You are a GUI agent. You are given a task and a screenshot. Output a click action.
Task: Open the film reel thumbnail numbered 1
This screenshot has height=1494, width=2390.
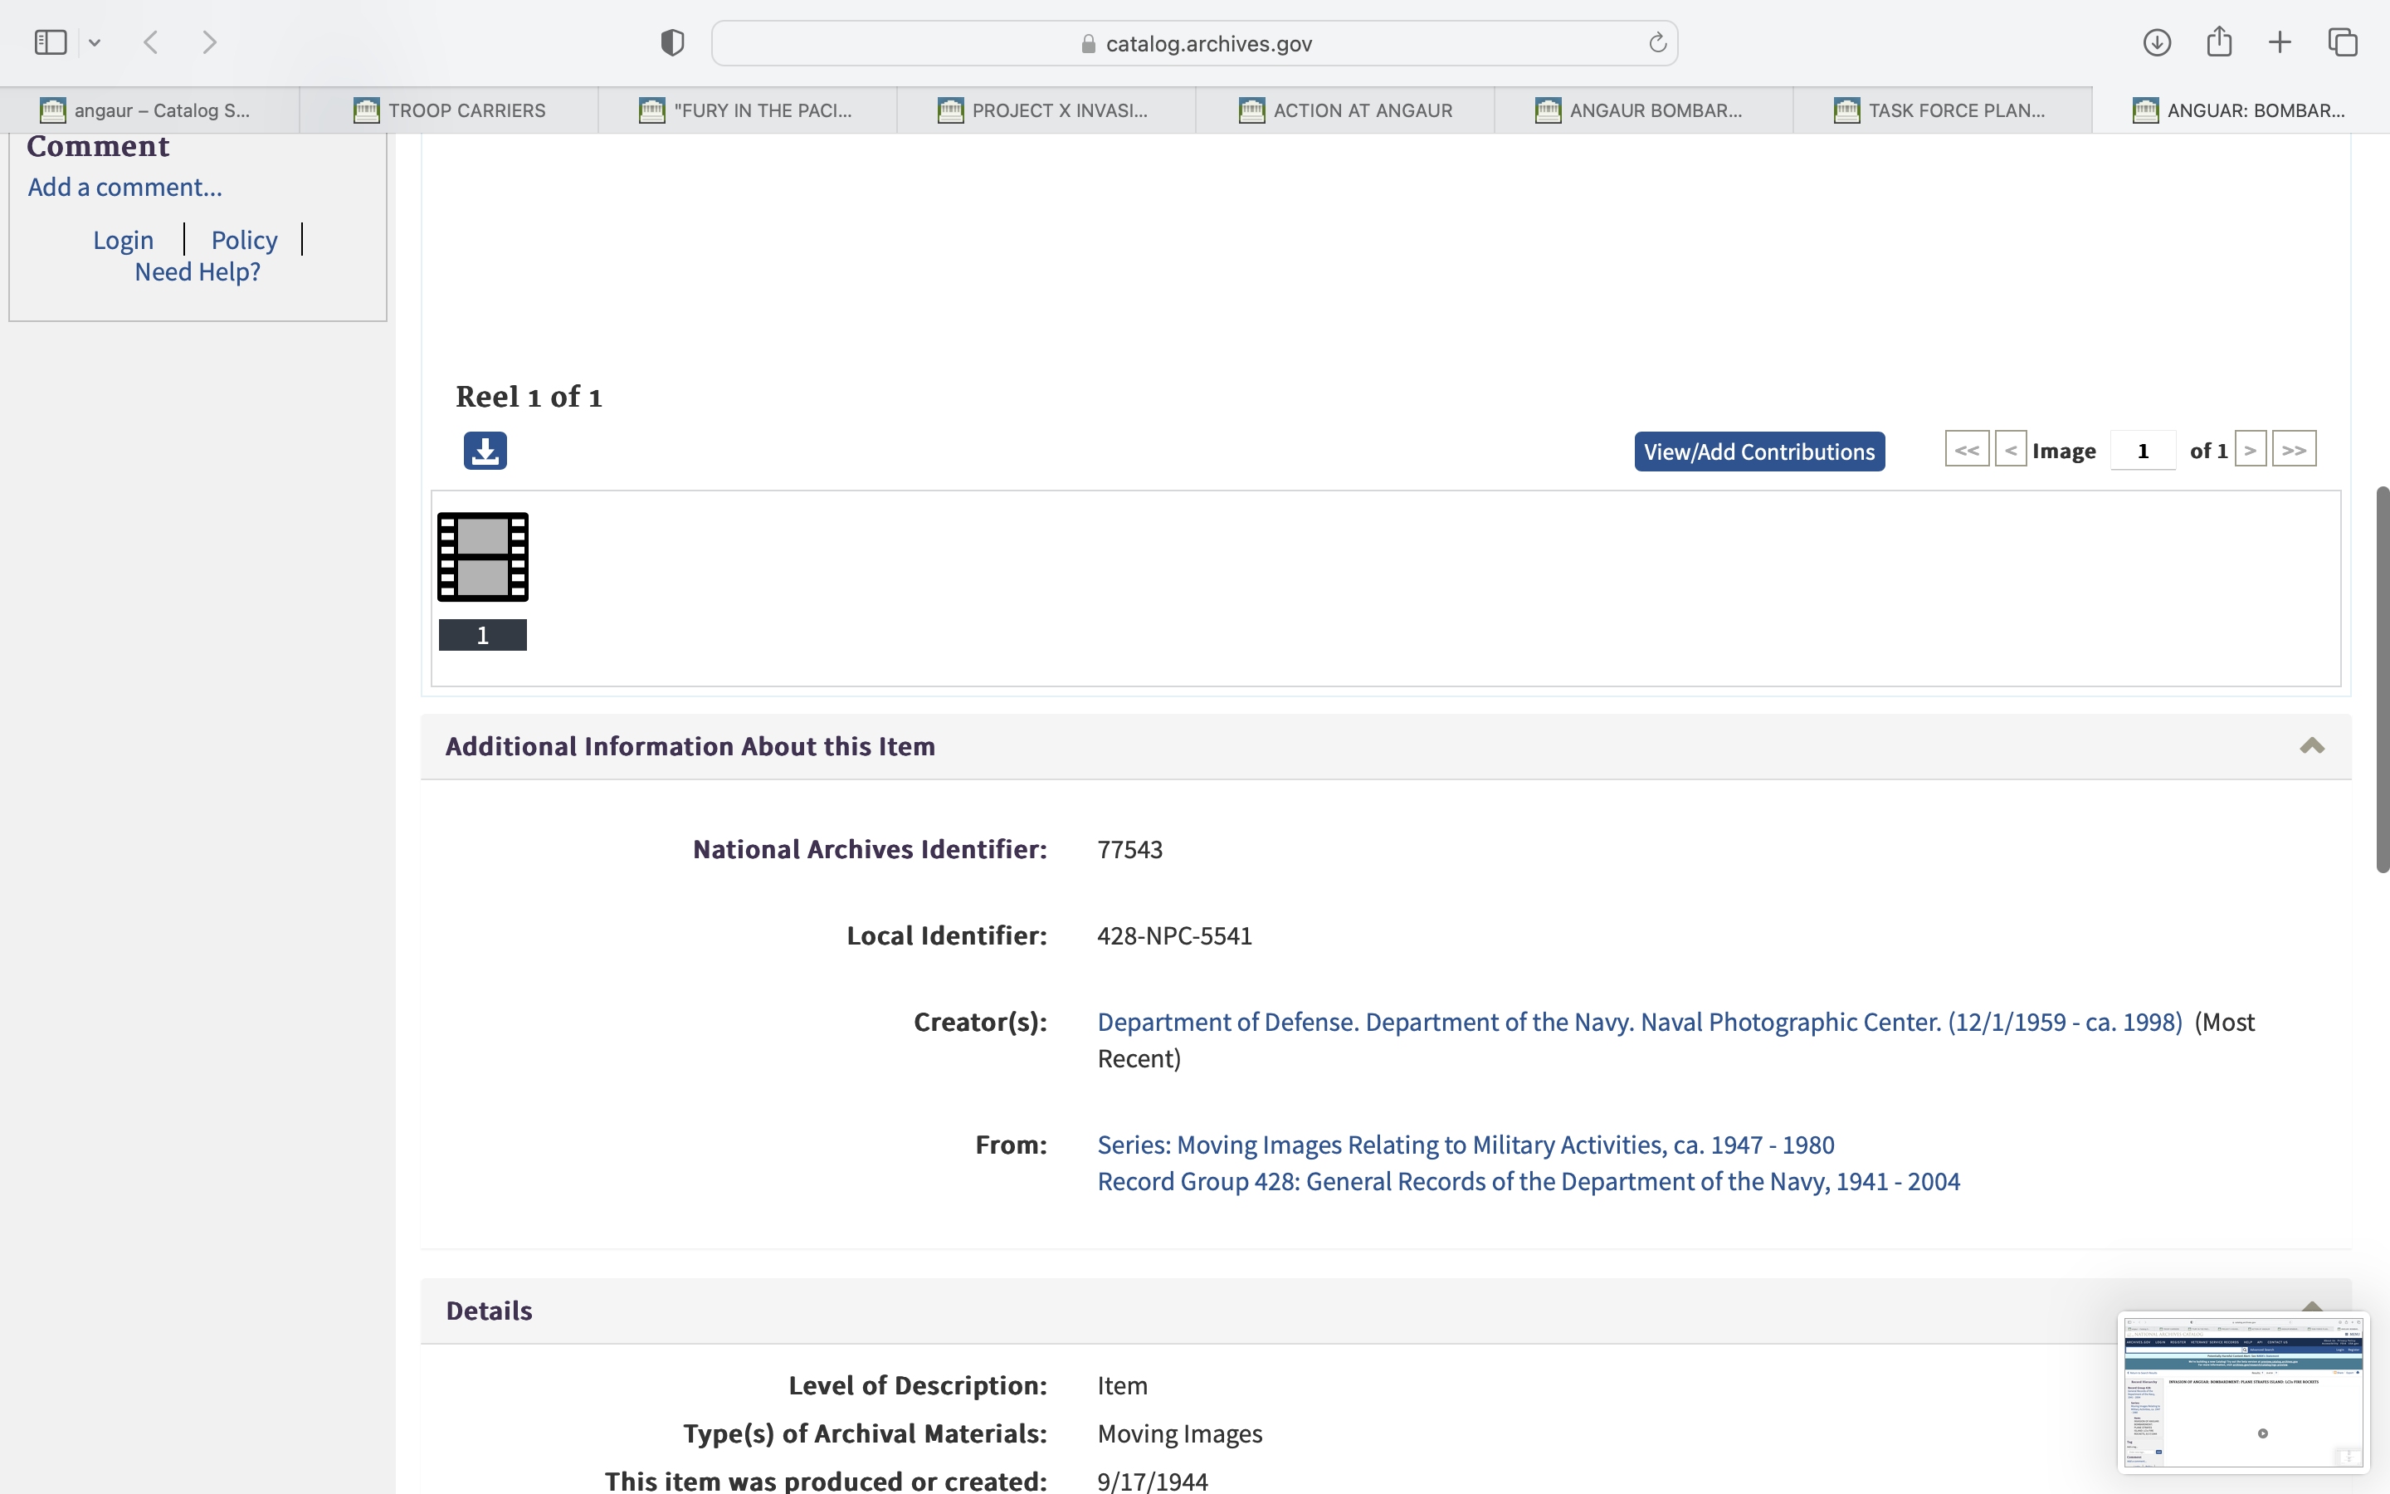483,557
